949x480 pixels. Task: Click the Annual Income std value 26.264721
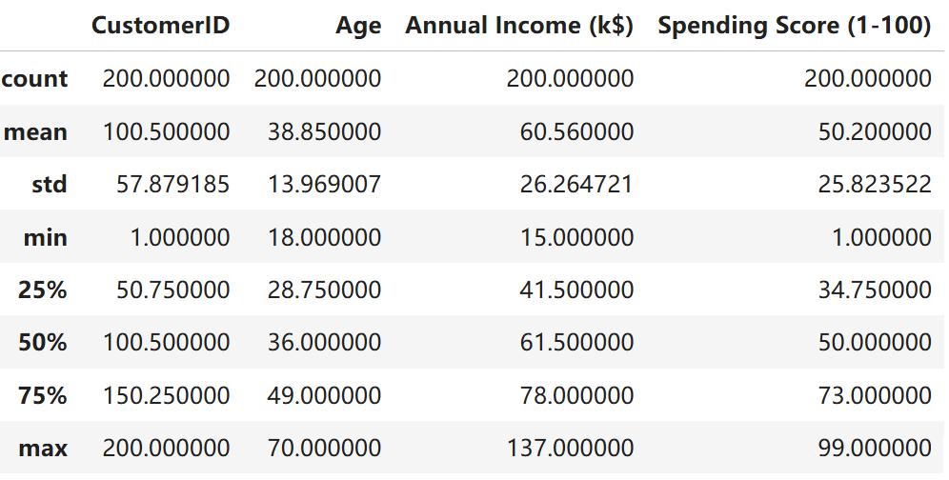tap(576, 185)
